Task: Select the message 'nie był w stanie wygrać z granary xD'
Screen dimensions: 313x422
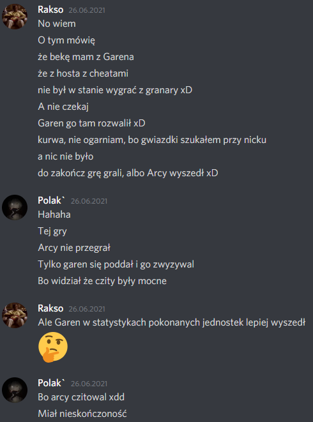Action: click(115, 90)
